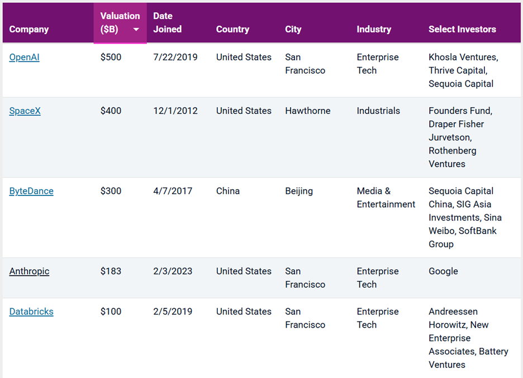
Task: Follow the ByteDance company link
Action: tap(31, 191)
